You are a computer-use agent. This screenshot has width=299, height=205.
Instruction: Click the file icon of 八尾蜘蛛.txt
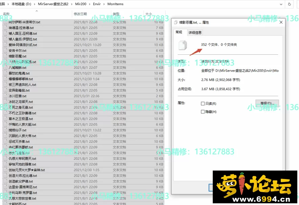[x=5, y=68]
